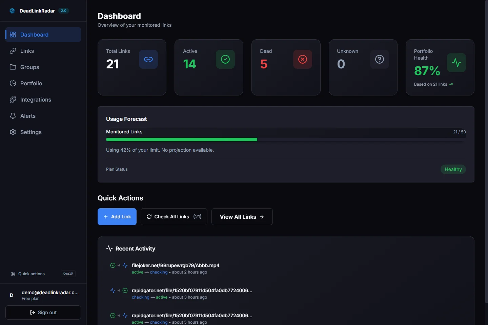Click the user avatar D icon
The height and width of the screenshot is (325, 488).
(12, 295)
